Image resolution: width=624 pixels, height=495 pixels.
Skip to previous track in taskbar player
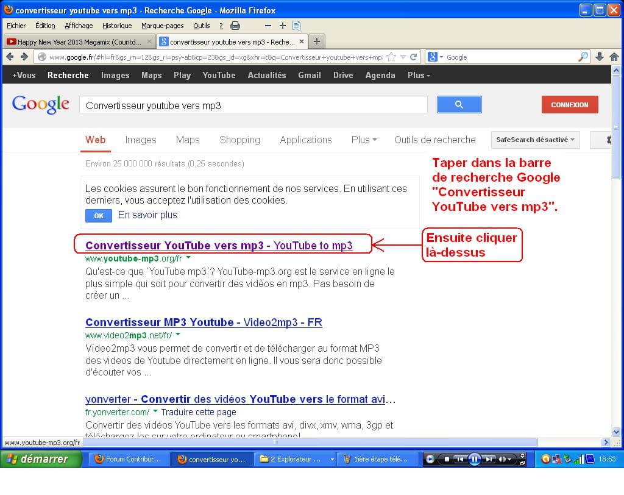click(x=460, y=459)
